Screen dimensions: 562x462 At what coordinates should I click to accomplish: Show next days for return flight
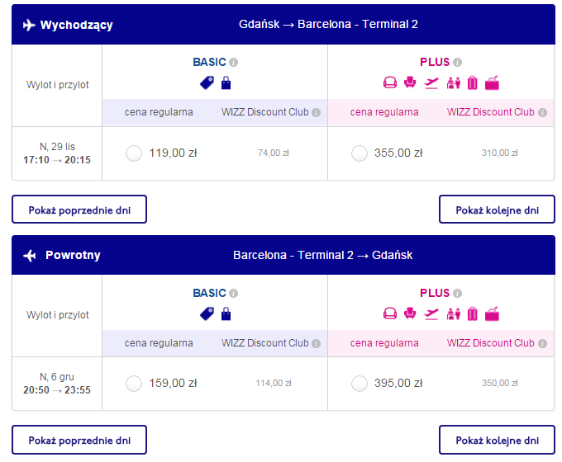(497, 440)
